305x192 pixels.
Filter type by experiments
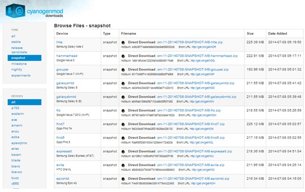tap(21, 75)
